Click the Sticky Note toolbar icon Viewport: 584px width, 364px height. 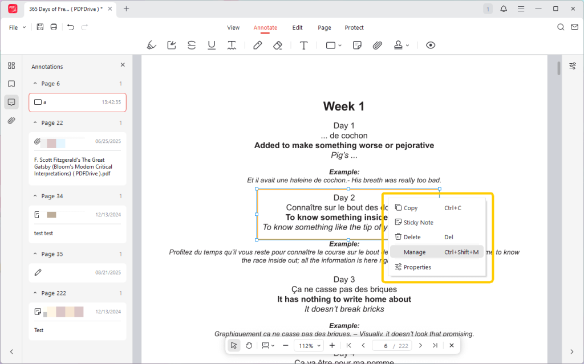coord(357,45)
